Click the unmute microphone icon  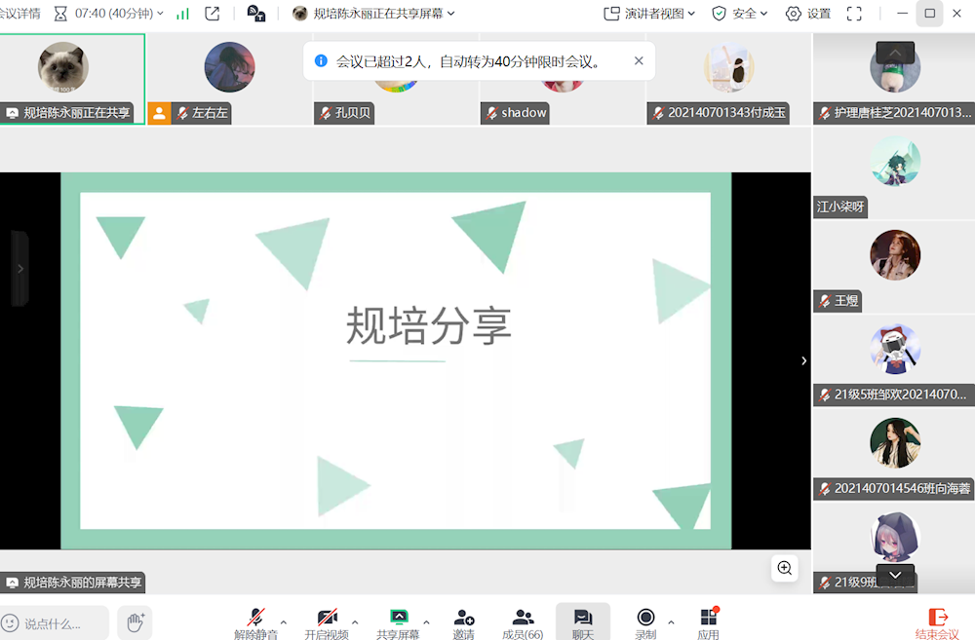click(x=255, y=617)
